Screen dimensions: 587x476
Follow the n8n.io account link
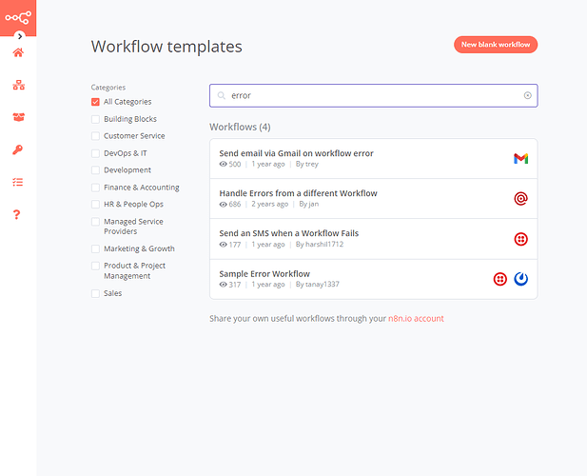coord(416,319)
